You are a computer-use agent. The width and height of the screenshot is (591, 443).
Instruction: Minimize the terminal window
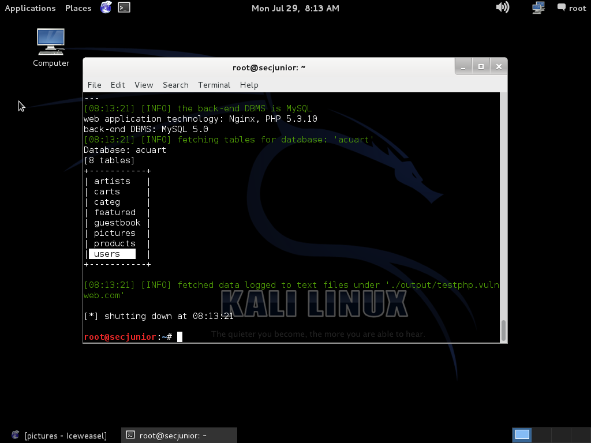[463, 67]
